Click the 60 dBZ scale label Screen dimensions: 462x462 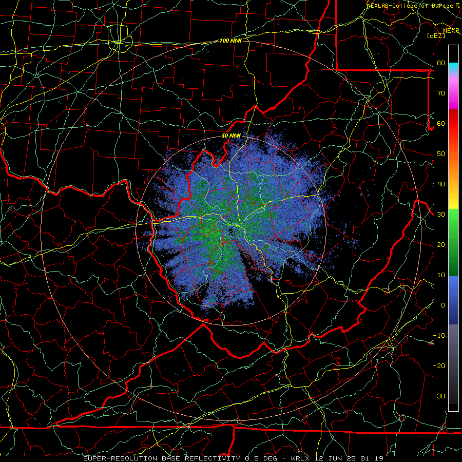[x=441, y=123]
